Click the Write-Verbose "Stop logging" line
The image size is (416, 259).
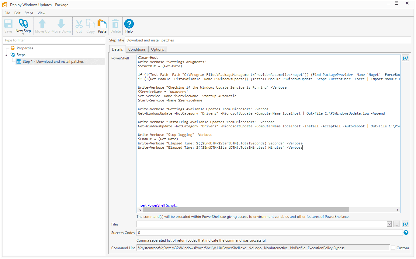coord(175,134)
